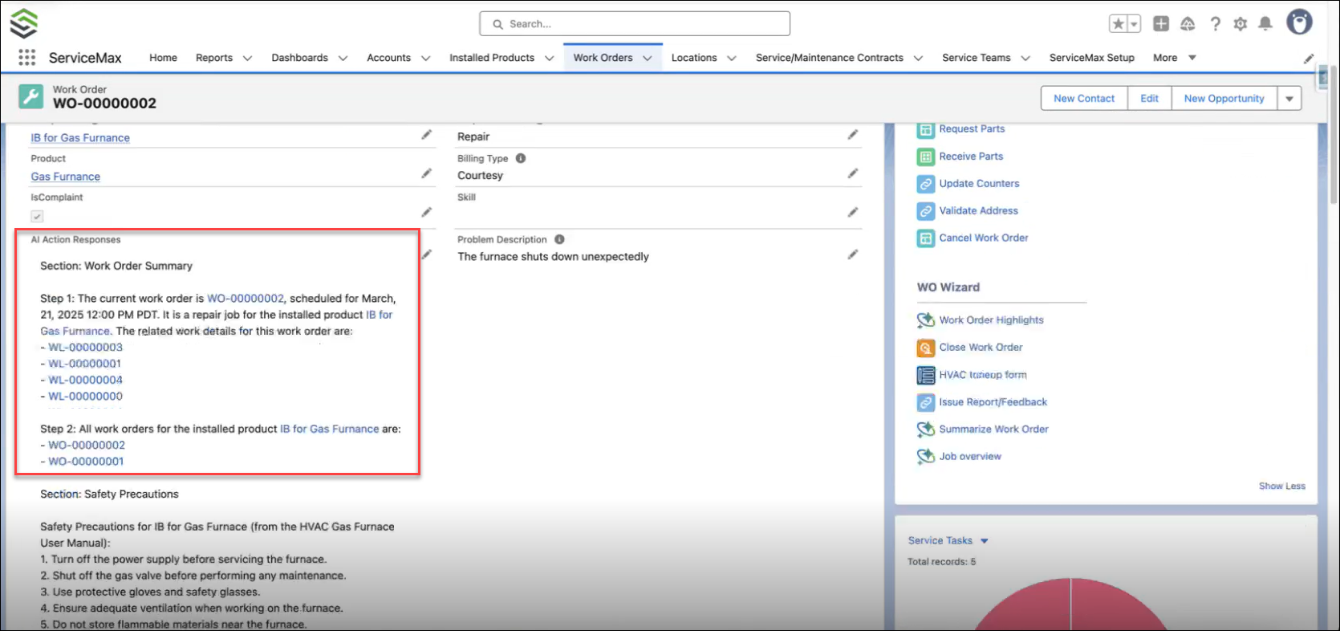Open the ServiceMax Setup tab
The width and height of the screenshot is (1340, 631).
pyautogui.click(x=1091, y=58)
